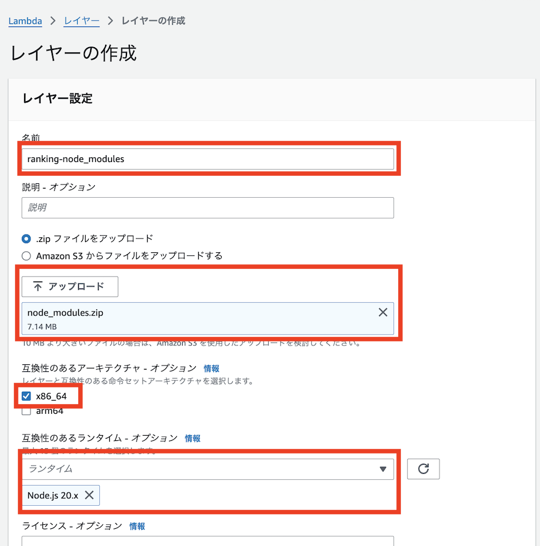
Task: Click the refresh runtimes icon button
Action: (423, 469)
